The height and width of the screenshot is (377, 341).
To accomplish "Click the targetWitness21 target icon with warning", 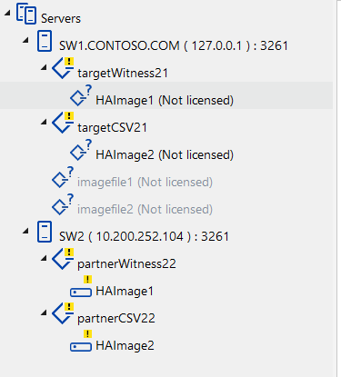I will coord(63,68).
